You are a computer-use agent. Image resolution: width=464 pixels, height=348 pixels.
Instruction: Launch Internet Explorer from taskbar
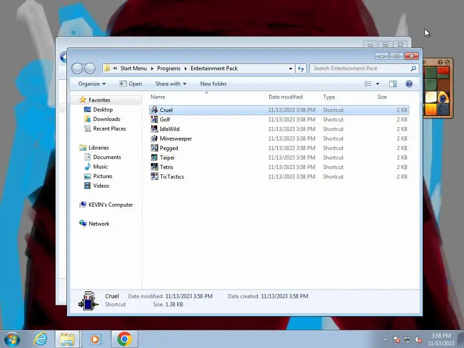click(x=40, y=339)
